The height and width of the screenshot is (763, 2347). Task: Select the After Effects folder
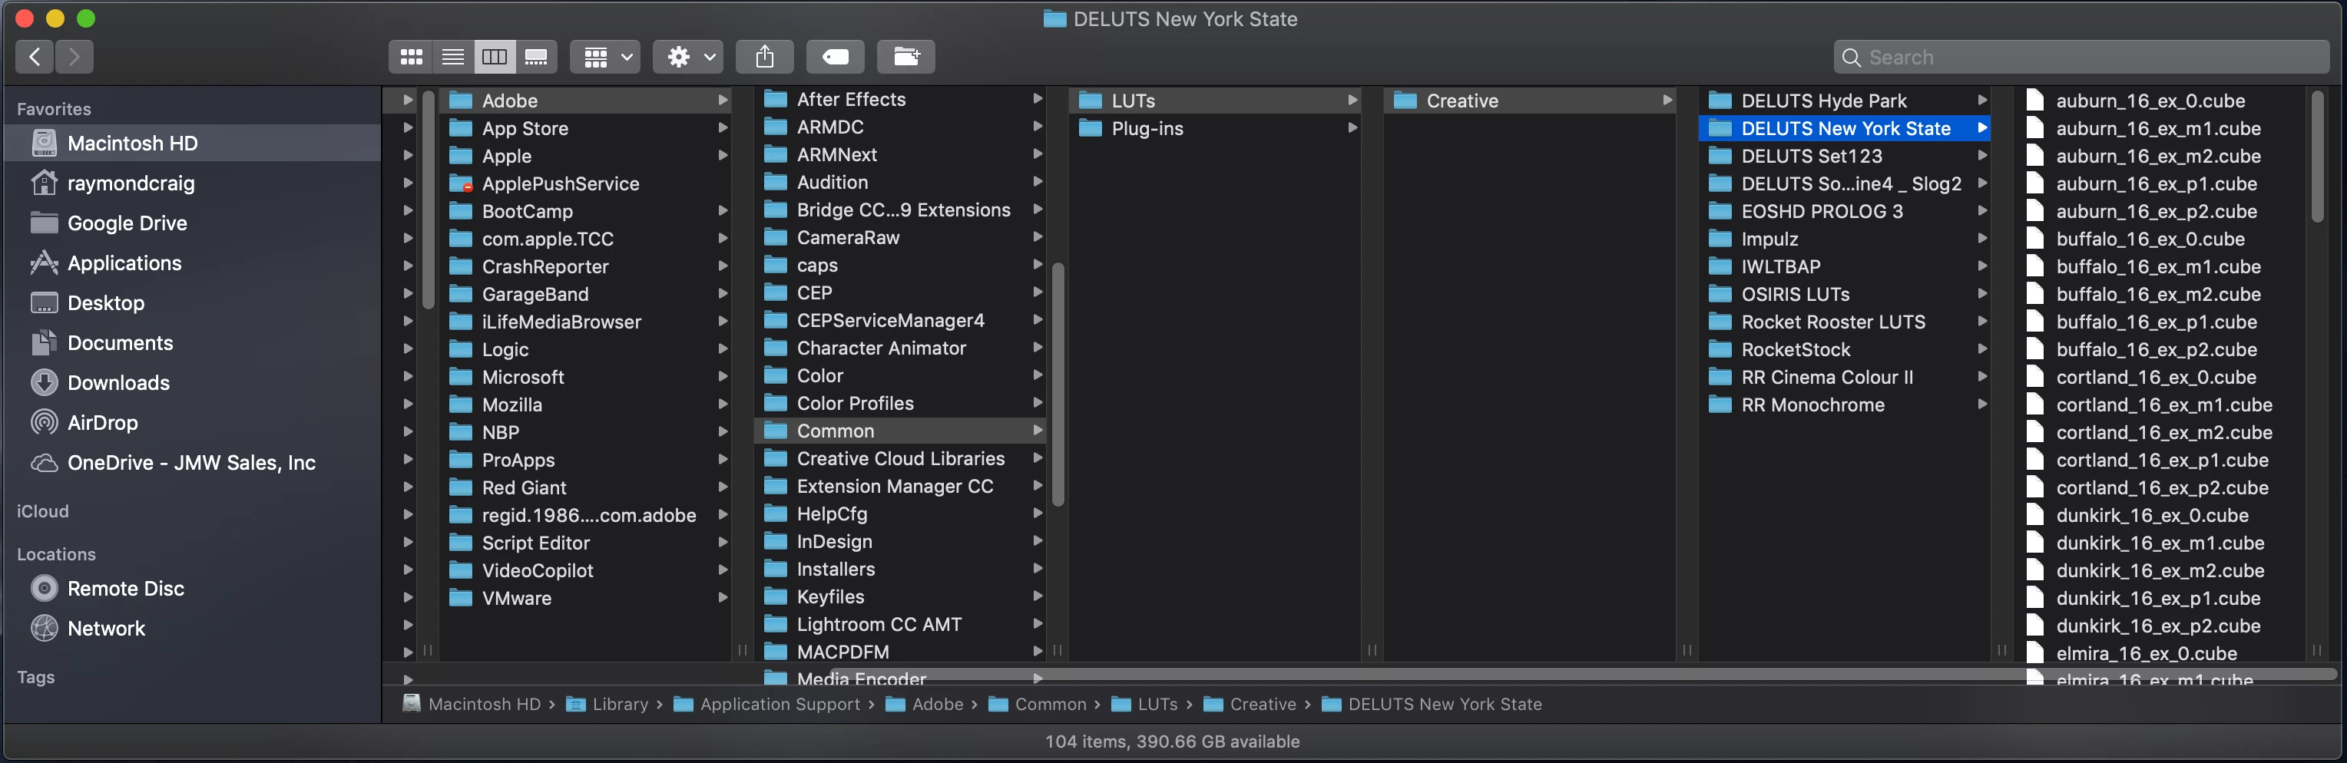[901, 99]
